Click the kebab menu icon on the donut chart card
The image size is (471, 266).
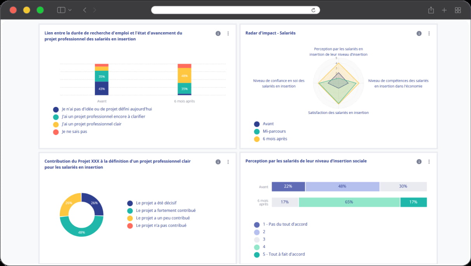(x=228, y=161)
